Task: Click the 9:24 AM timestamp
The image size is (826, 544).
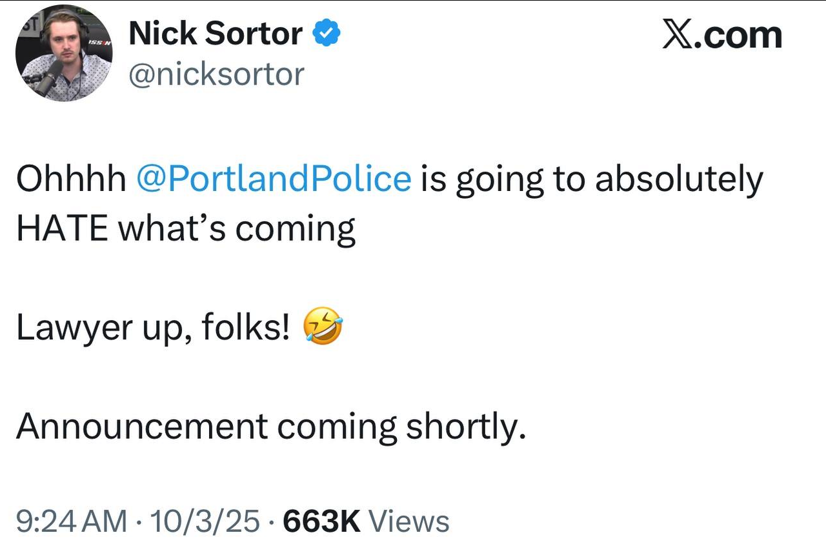Action: tap(72, 520)
